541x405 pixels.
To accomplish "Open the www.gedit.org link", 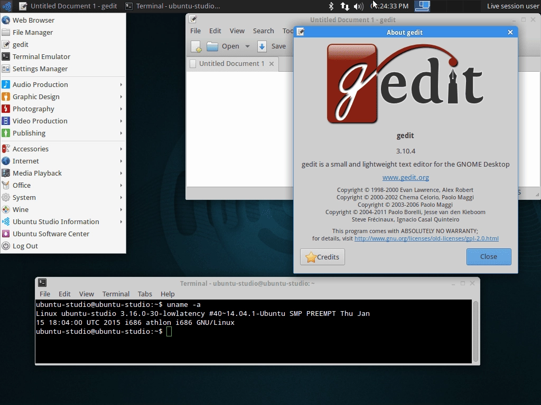I will coord(405,177).
